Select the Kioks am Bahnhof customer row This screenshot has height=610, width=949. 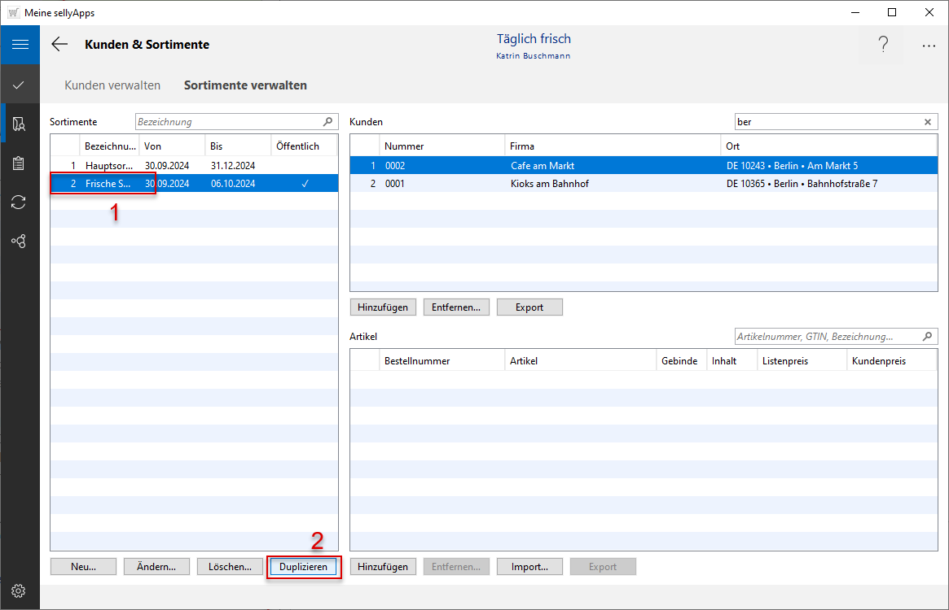pos(550,184)
